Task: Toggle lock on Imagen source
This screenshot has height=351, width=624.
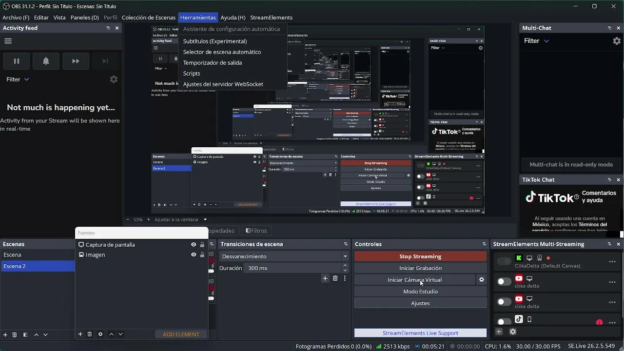Action: pyautogui.click(x=202, y=254)
